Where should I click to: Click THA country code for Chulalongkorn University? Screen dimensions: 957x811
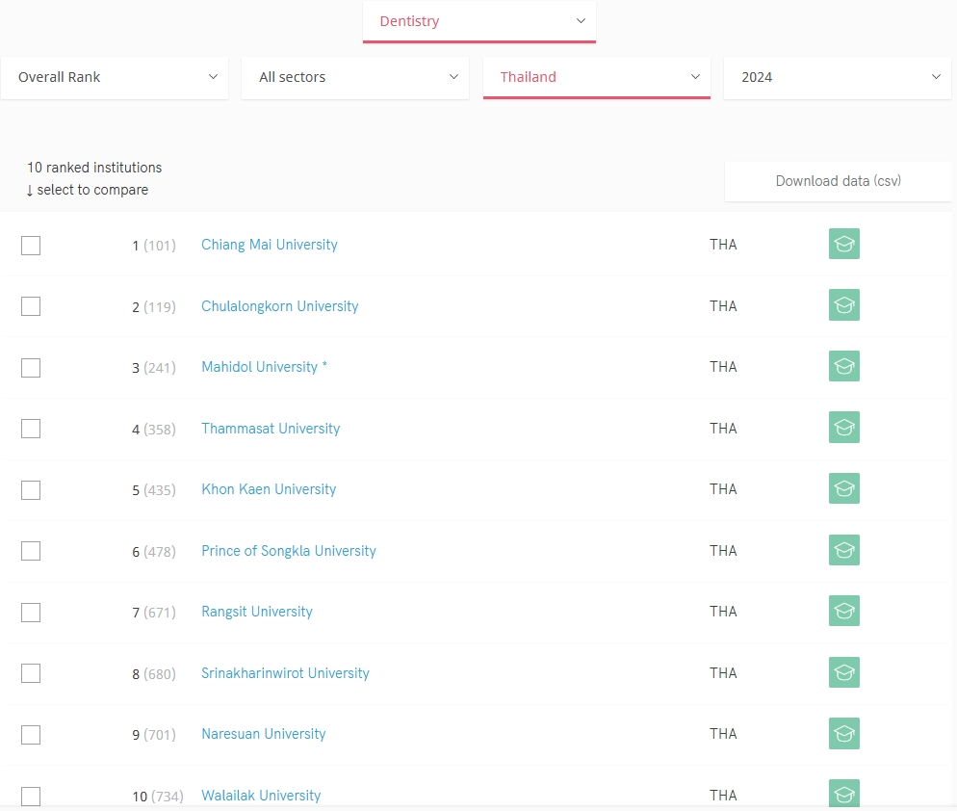click(723, 306)
